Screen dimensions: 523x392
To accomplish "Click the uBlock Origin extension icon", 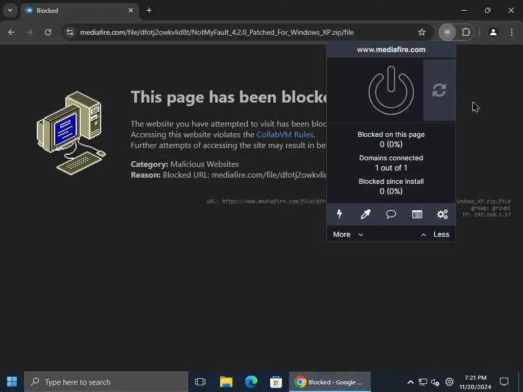I will click(x=447, y=32).
